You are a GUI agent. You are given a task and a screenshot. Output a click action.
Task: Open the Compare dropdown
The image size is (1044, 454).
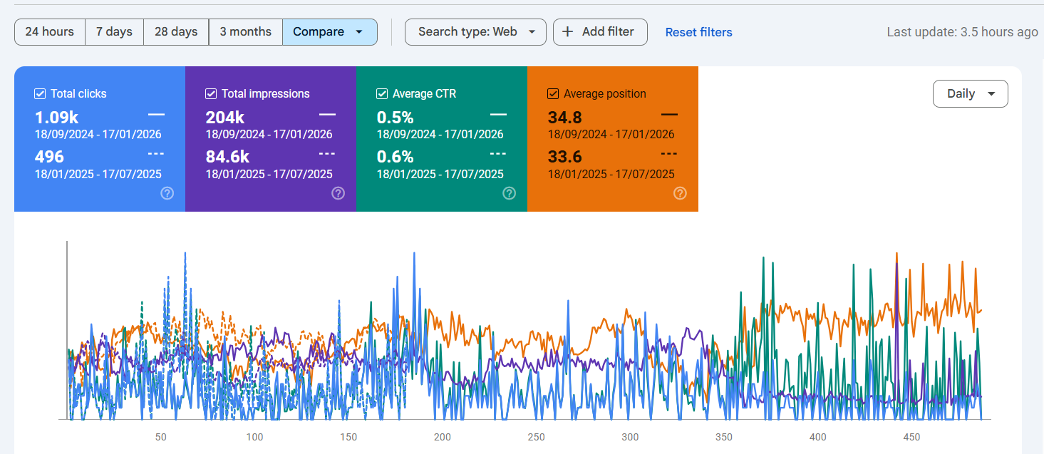[330, 31]
